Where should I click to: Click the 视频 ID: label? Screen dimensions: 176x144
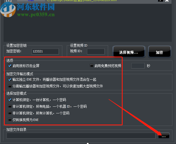coord(76,51)
